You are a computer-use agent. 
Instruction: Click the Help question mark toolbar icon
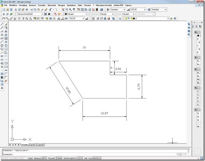point(101,9)
